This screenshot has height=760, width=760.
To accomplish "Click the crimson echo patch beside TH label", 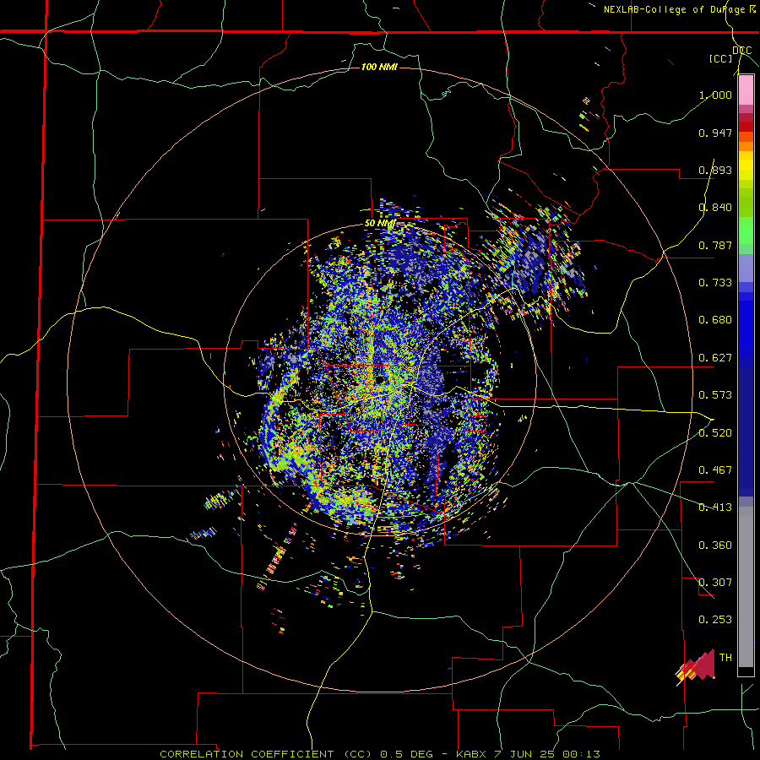I will pyautogui.click(x=696, y=667).
